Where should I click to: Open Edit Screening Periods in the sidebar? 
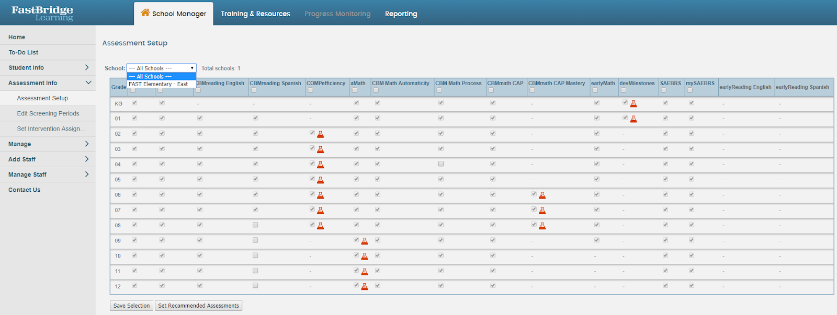click(48, 113)
